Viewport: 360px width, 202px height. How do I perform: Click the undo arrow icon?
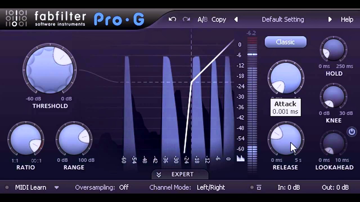coord(172,19)
